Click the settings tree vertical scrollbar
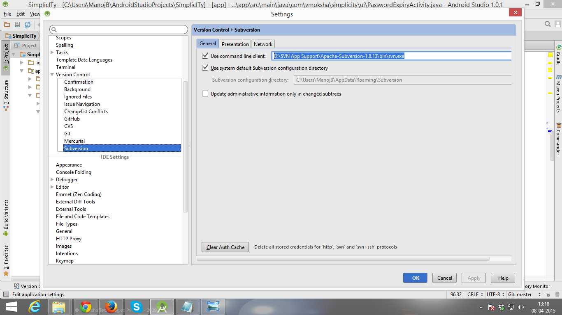Image resolution: width=562 pixels, height=315 pixels. click(x=186, y=147)
